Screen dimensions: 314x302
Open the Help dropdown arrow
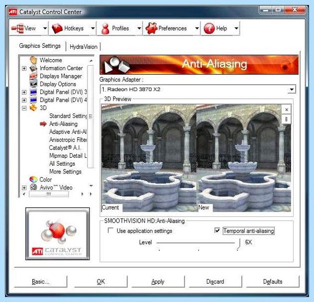[x=237, y=28]
